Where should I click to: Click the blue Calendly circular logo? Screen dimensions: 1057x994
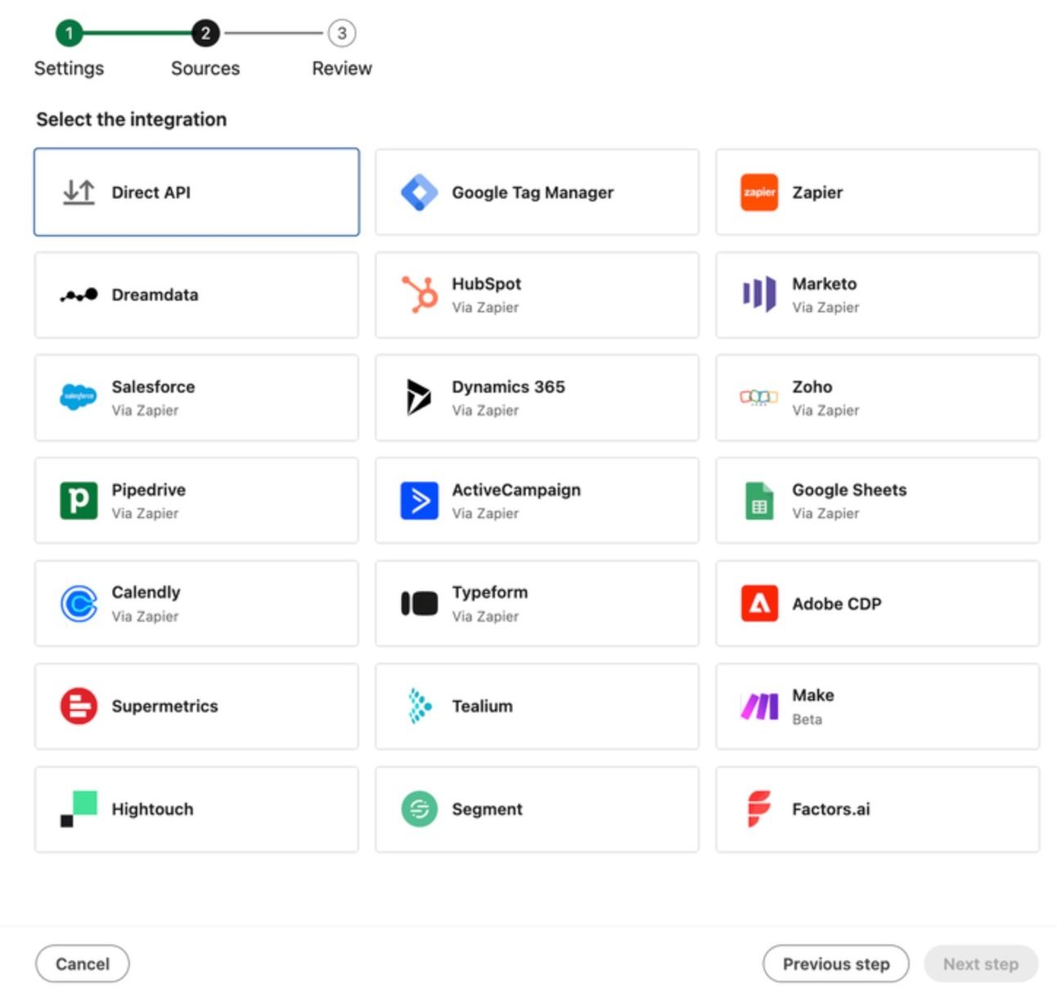(79, 603)
